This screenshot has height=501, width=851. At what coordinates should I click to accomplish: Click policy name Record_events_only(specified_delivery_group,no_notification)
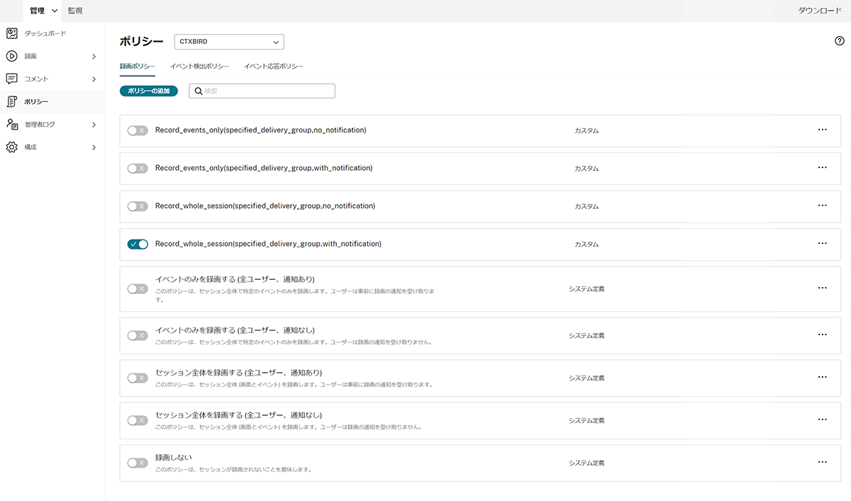click(260, 130)
